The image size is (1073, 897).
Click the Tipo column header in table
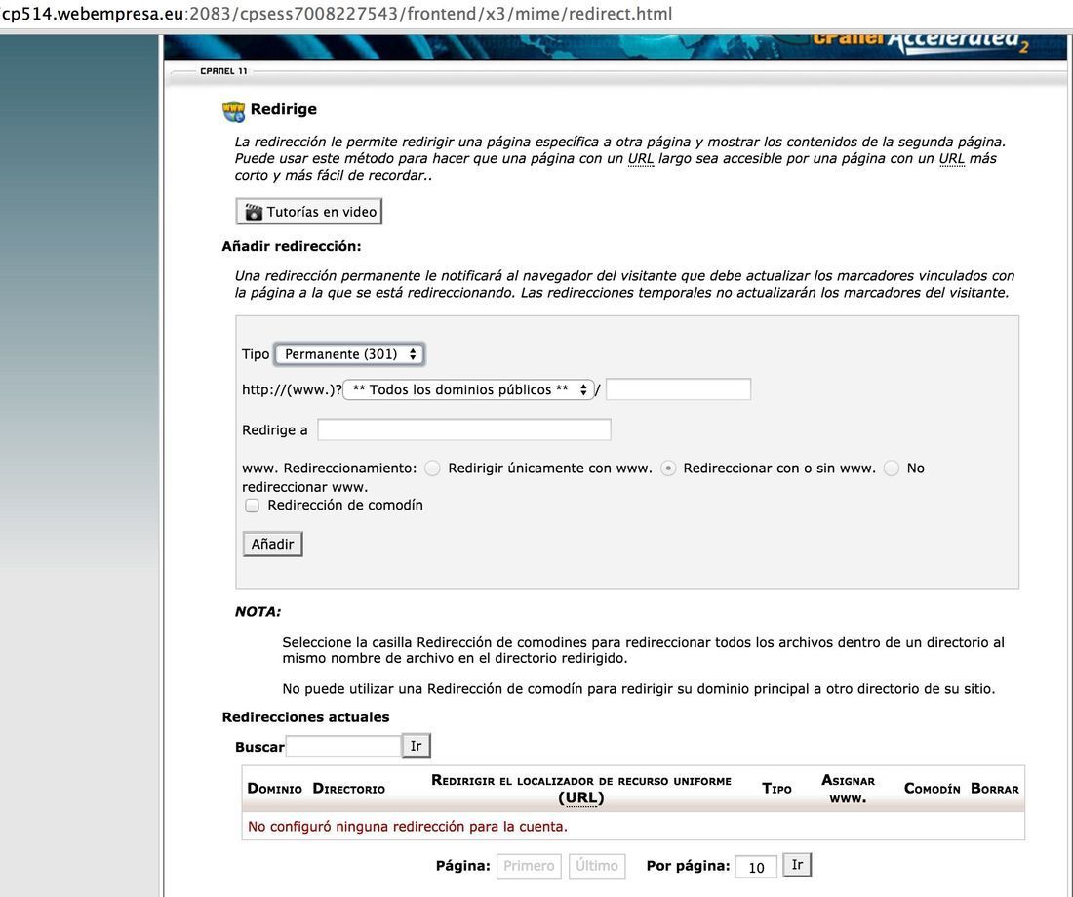pos(776,788)
